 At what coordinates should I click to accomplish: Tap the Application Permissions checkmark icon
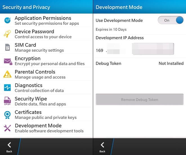8,20
